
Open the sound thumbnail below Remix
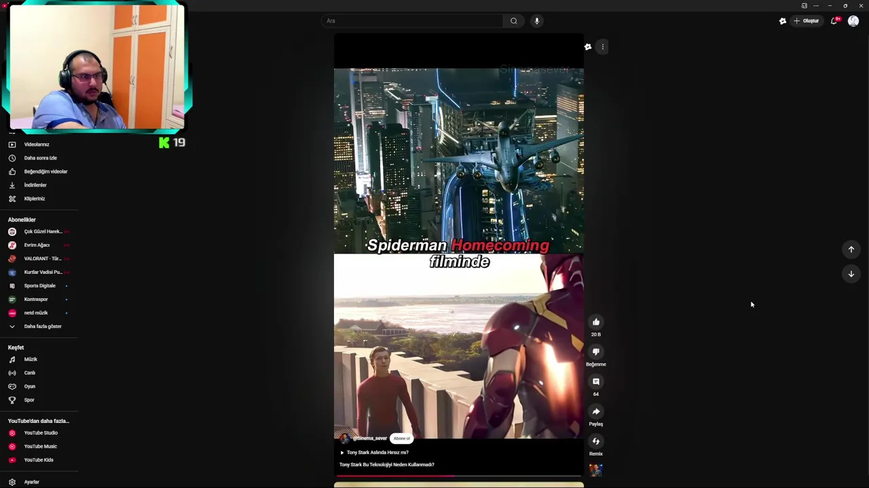595,470
